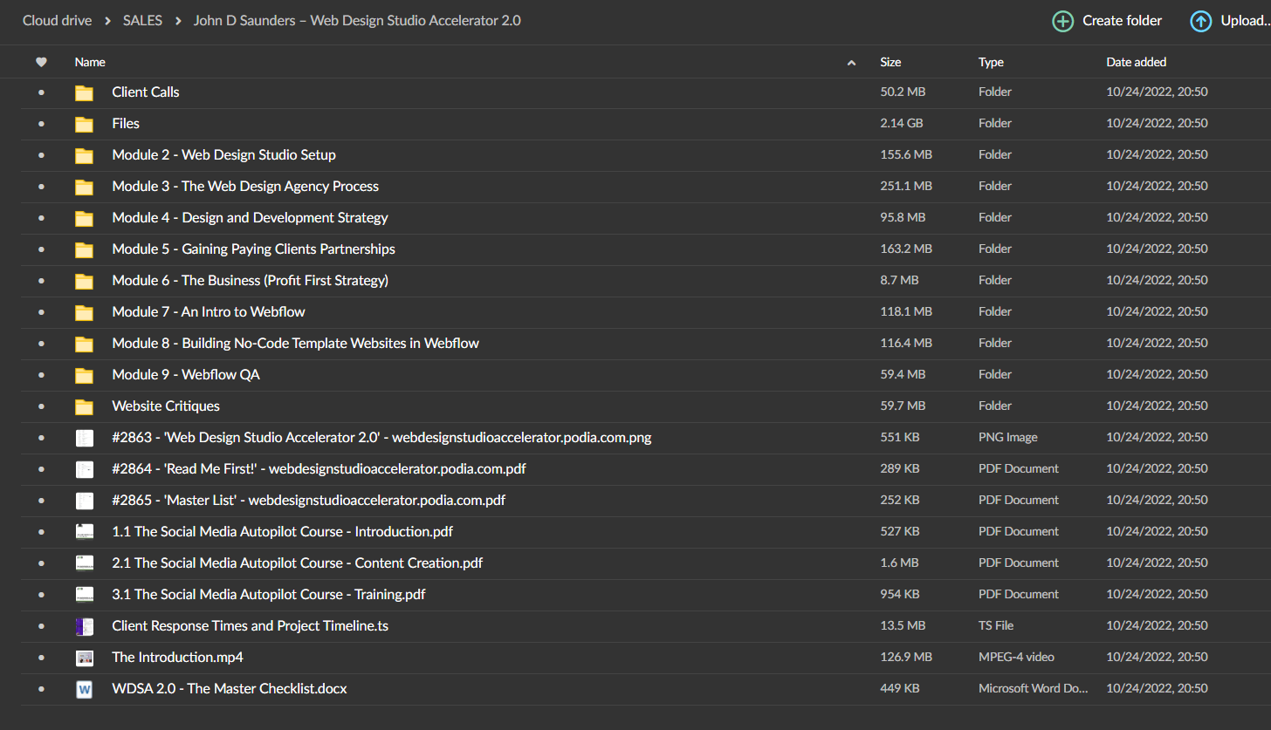
Task: Select 'Module 6 - The Business (Profit First Strategy)'
Action: coord(250,281)
